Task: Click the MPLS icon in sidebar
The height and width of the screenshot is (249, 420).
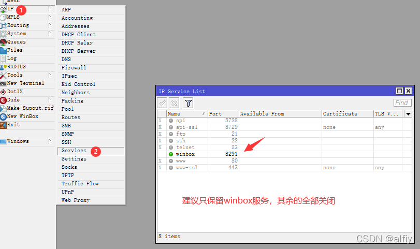Action: coord(3,17)
